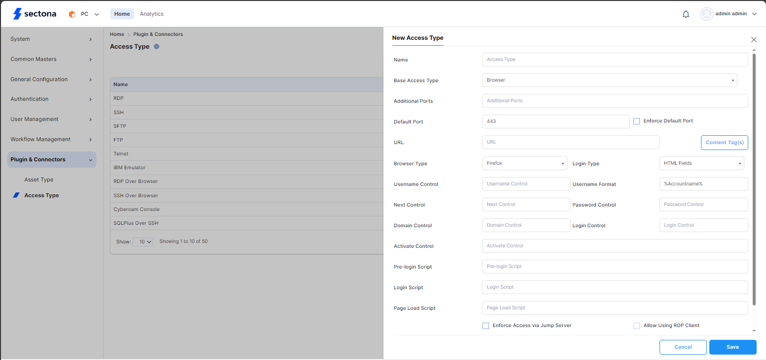Expand the System sidebar chevron
766x360 pixels.
pos(90,39)
